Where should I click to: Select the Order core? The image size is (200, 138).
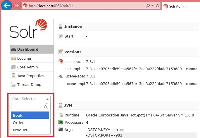30,123
